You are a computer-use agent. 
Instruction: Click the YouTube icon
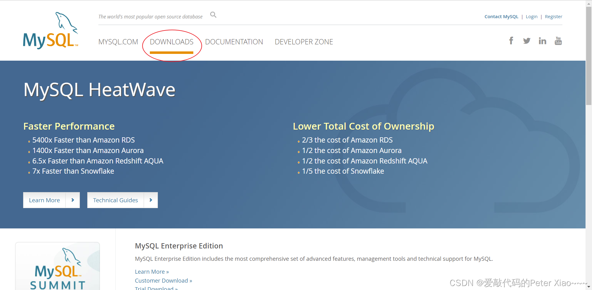tap(558, 40)
